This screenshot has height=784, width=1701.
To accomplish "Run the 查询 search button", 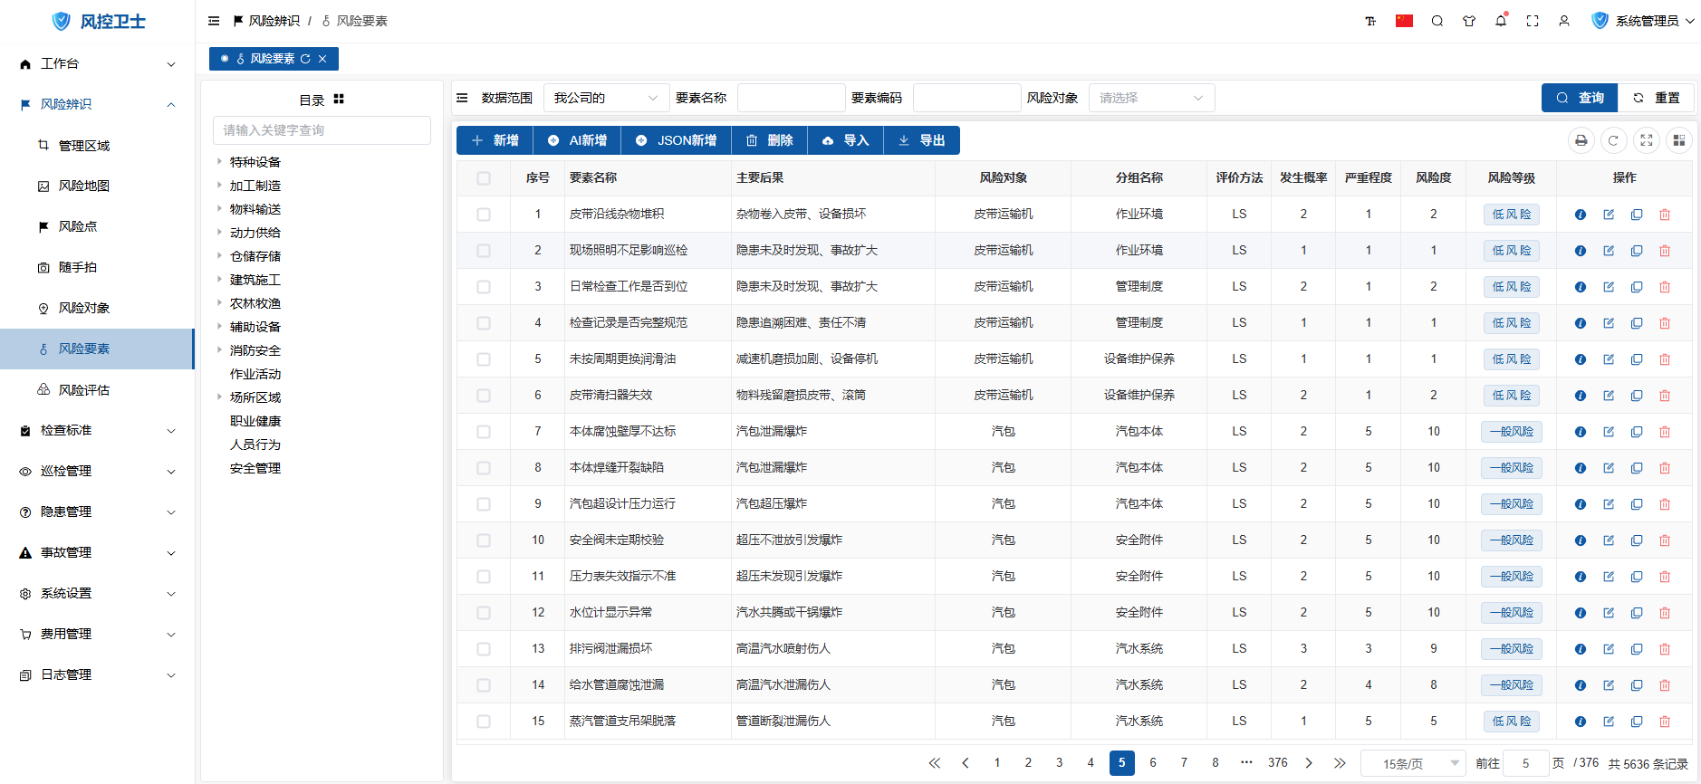I will pyautogui.click(x=1580, y=98).
